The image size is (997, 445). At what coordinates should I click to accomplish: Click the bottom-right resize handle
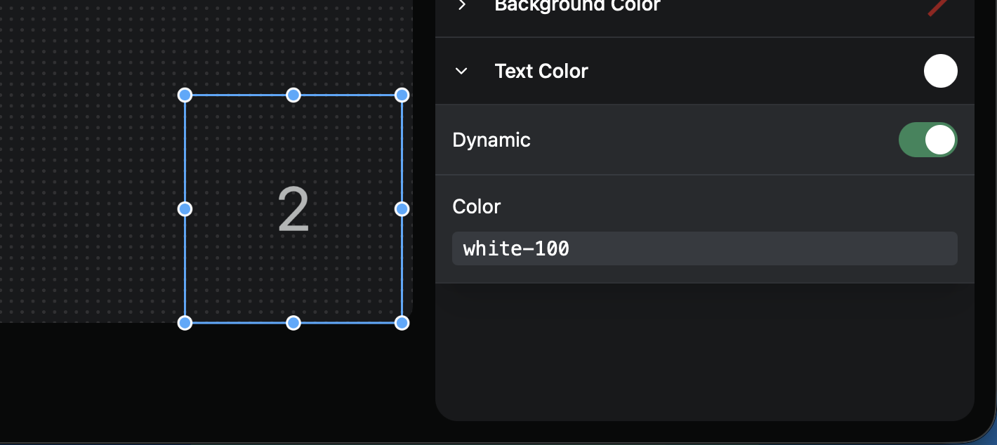[402, 322]
